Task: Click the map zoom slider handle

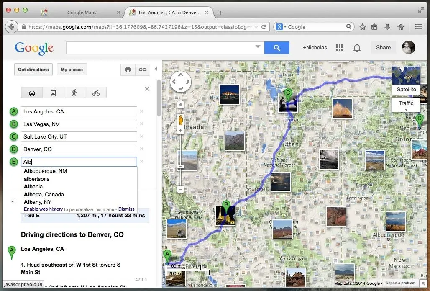Action: (x=180, y=167)
